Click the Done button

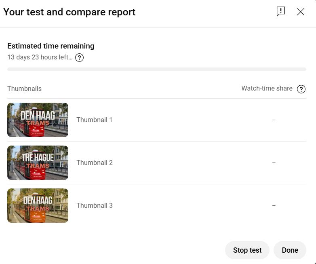point(290,250)
